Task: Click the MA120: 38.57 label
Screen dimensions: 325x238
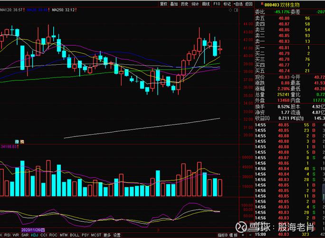Action: [x=12, y=10]
